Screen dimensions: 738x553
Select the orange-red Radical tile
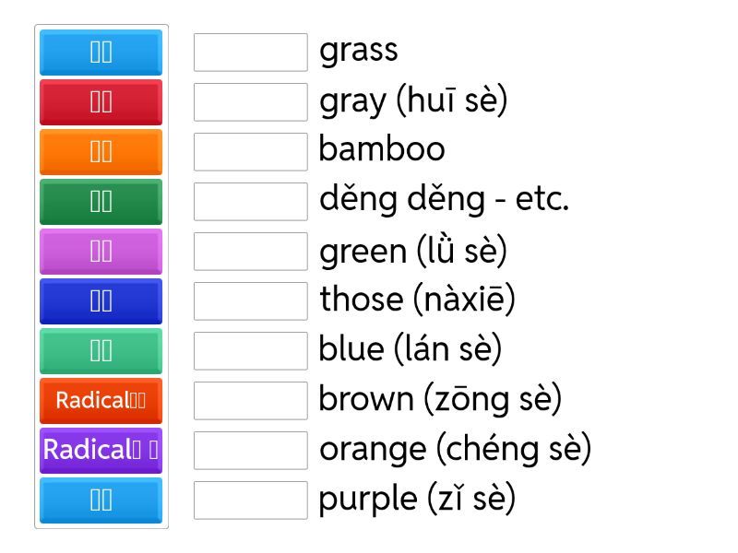click(x=101, y=400)
